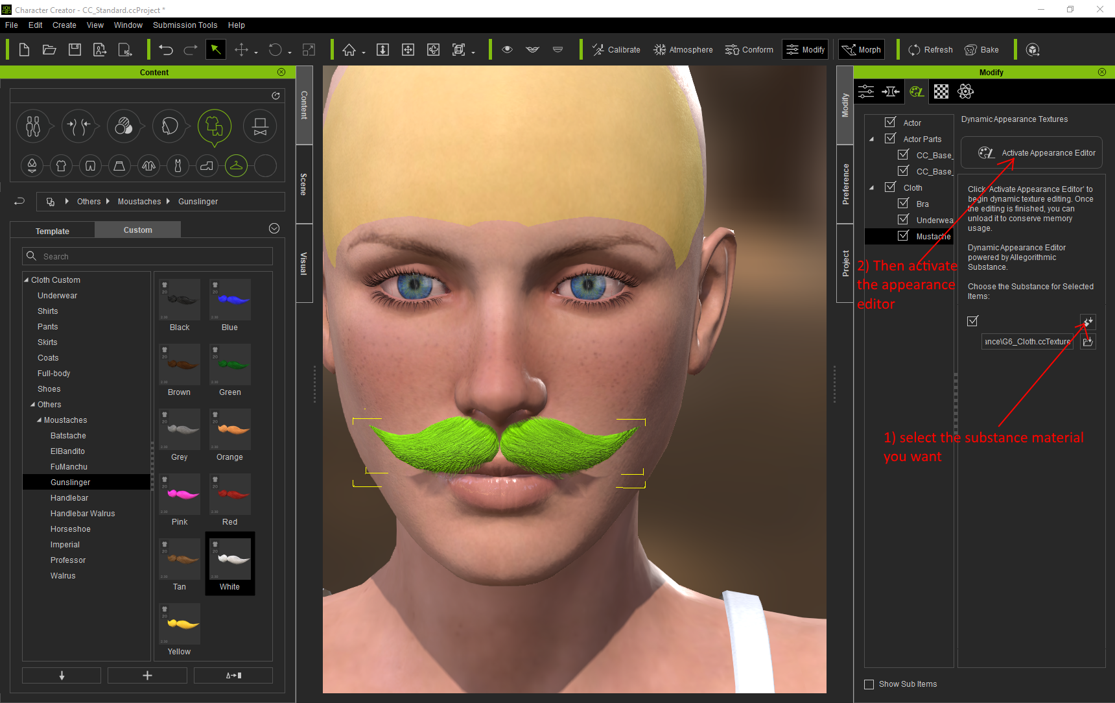1115x703 pixels.
Task: Click the Morph toolbar button
Action: point(862,50)
